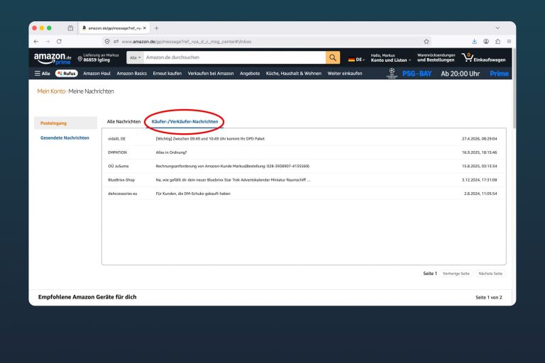Image resolution: width=545 pixels, height=363 pixels.
Task: Open the 'Alle' hamburger menu
Action: click(x=42, y=73)
